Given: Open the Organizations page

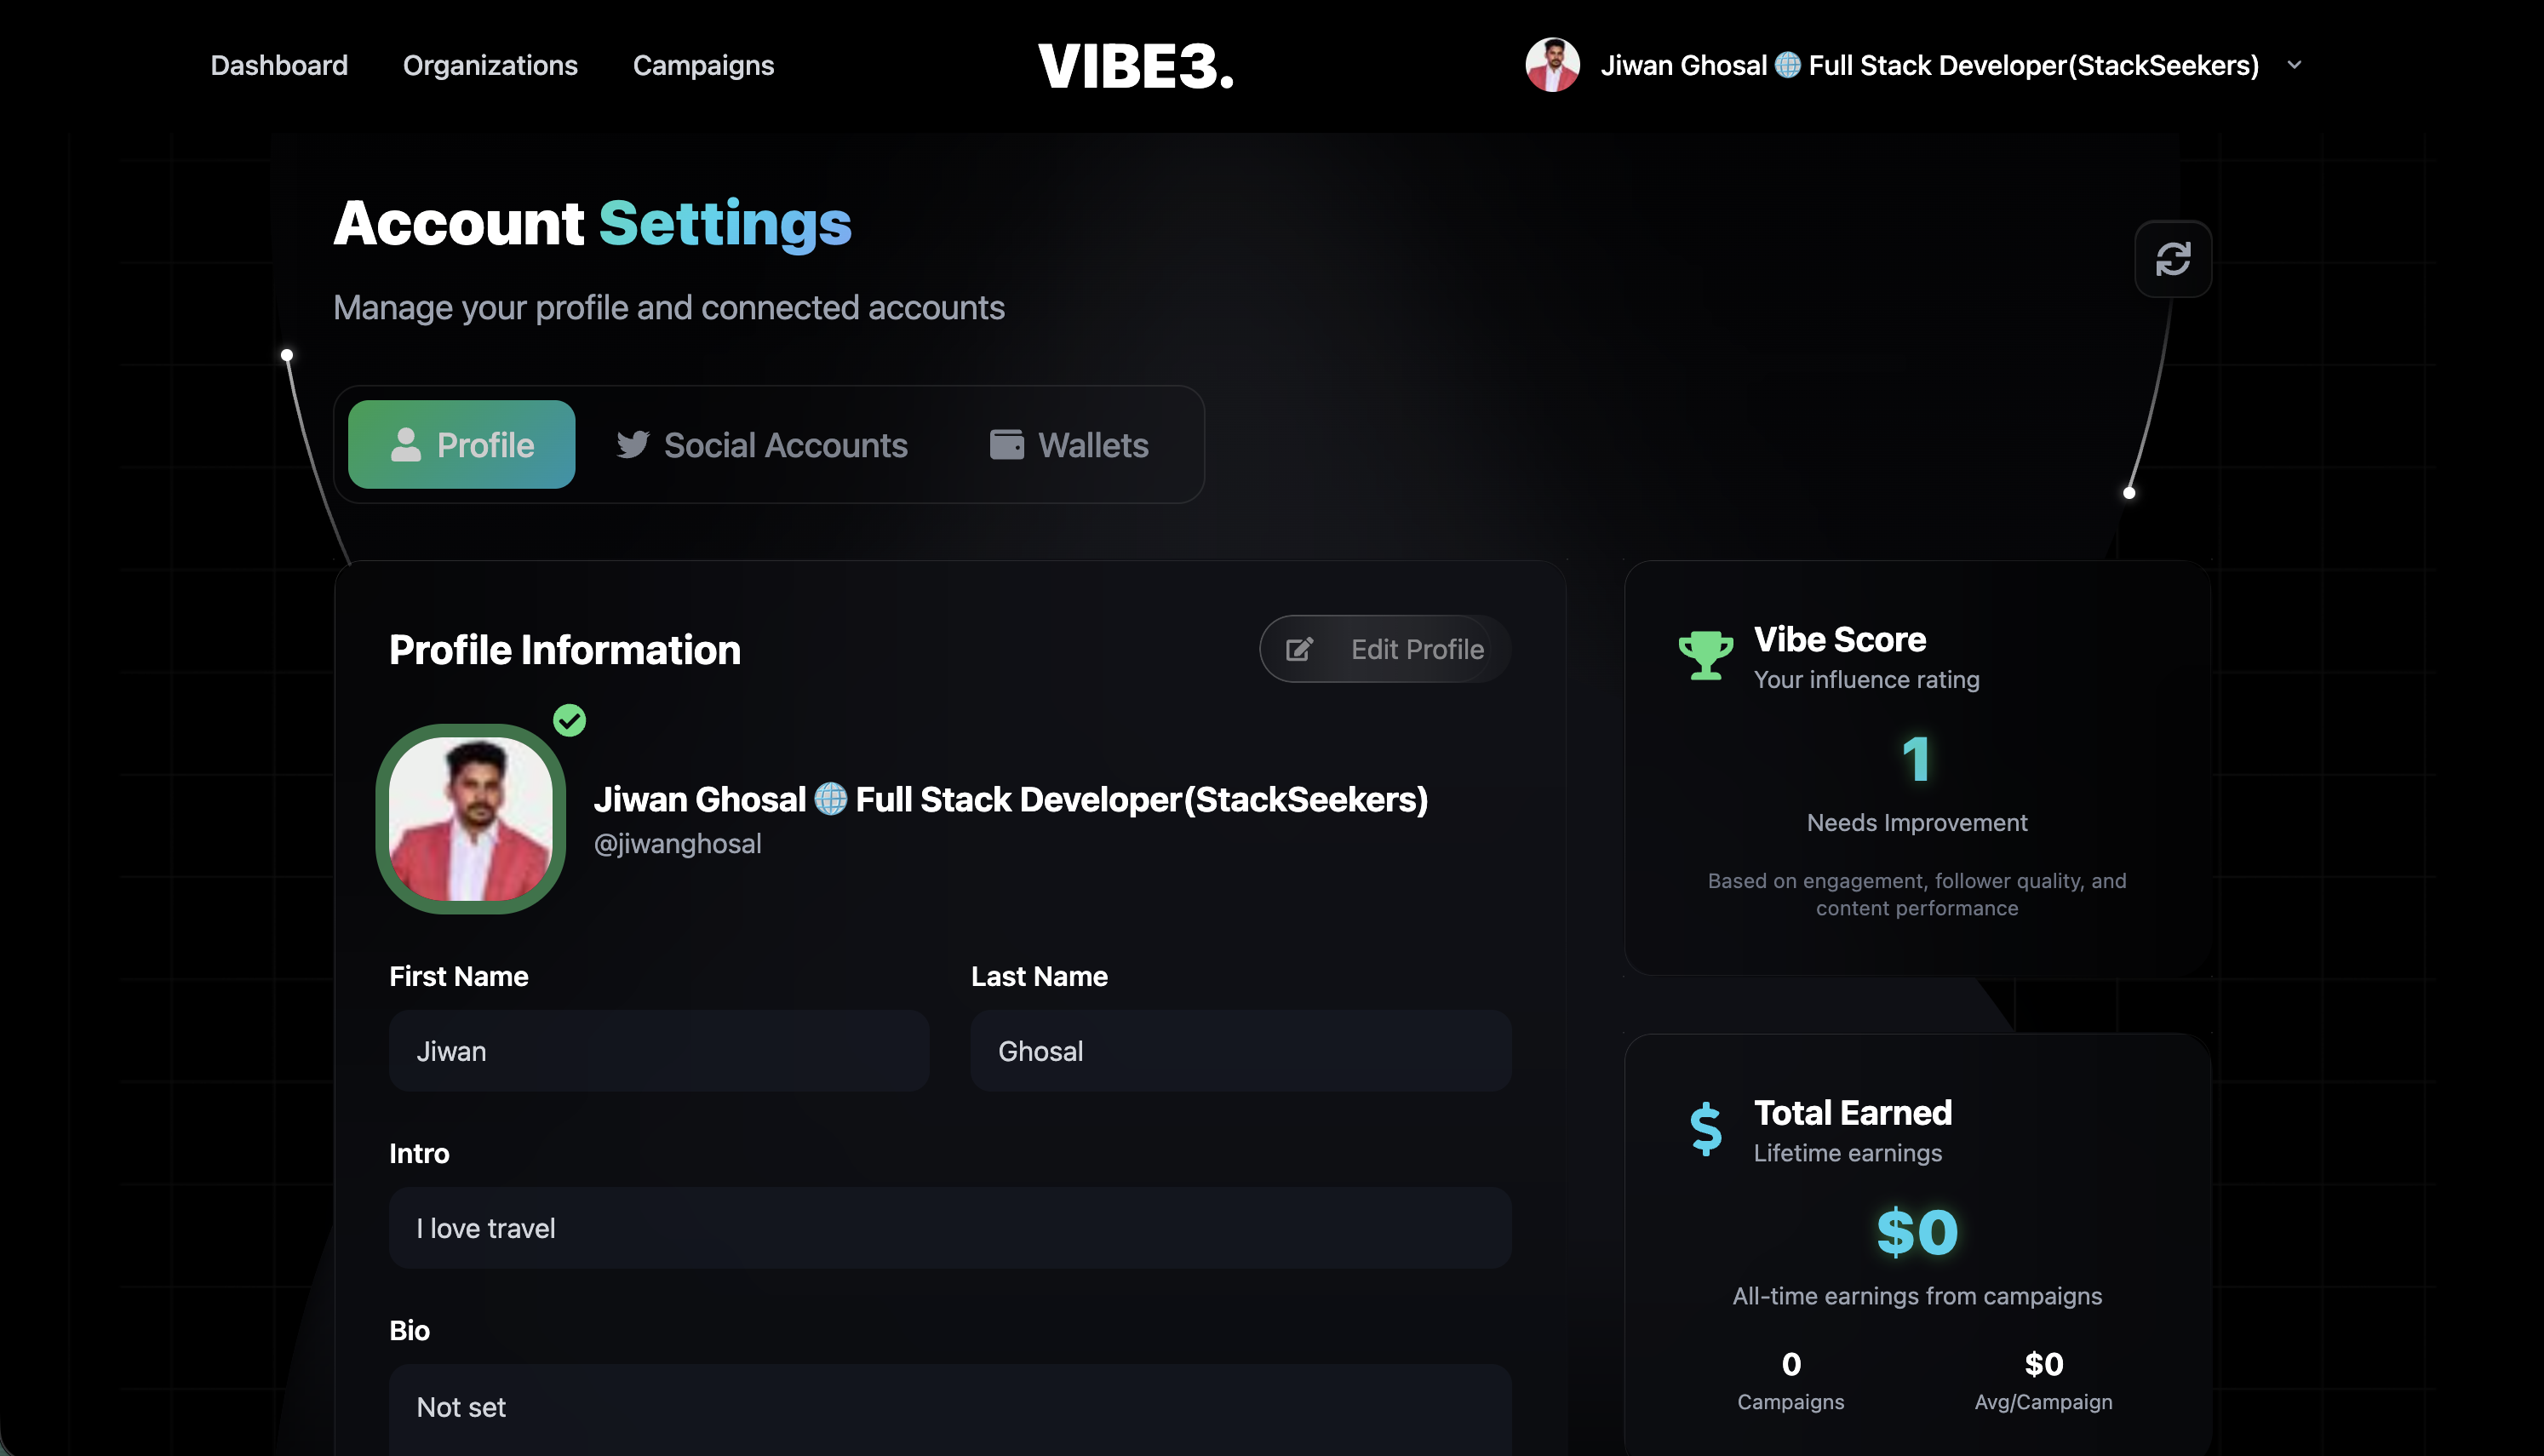Looking at the screenshot, I should (x=490, y=65).
